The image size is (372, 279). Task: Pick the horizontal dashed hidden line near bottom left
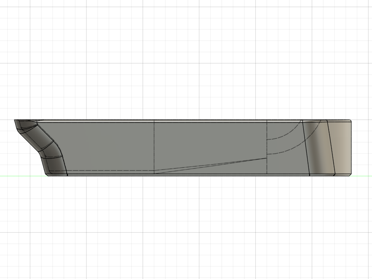coord(102,171)
